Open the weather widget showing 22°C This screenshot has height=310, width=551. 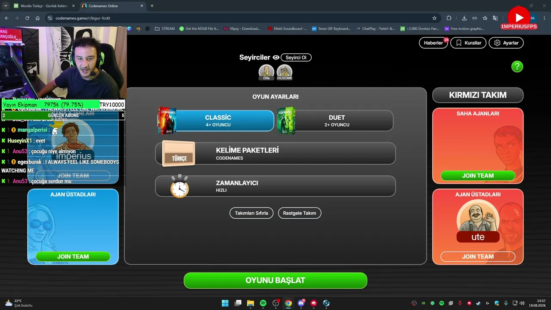click(19, 303)
